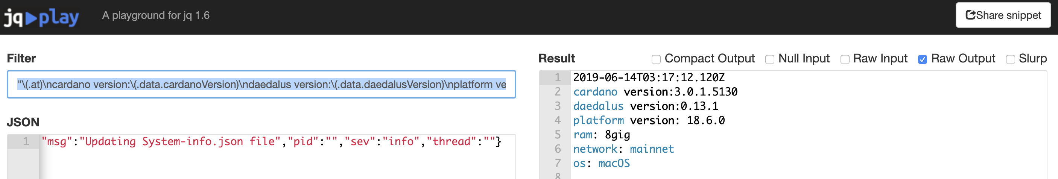Click the jqplay logo
Screen dimensions: 1058x179
pos(41,17)
